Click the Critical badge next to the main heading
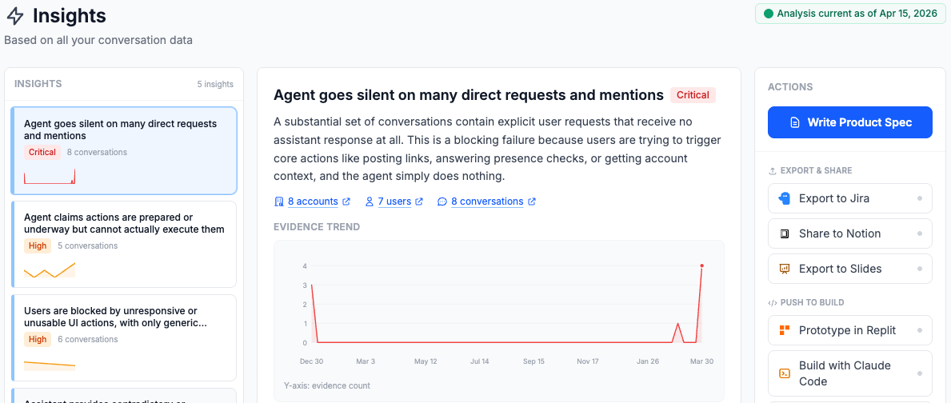Viewport: 951px width, 403px height. pos(693,95)
